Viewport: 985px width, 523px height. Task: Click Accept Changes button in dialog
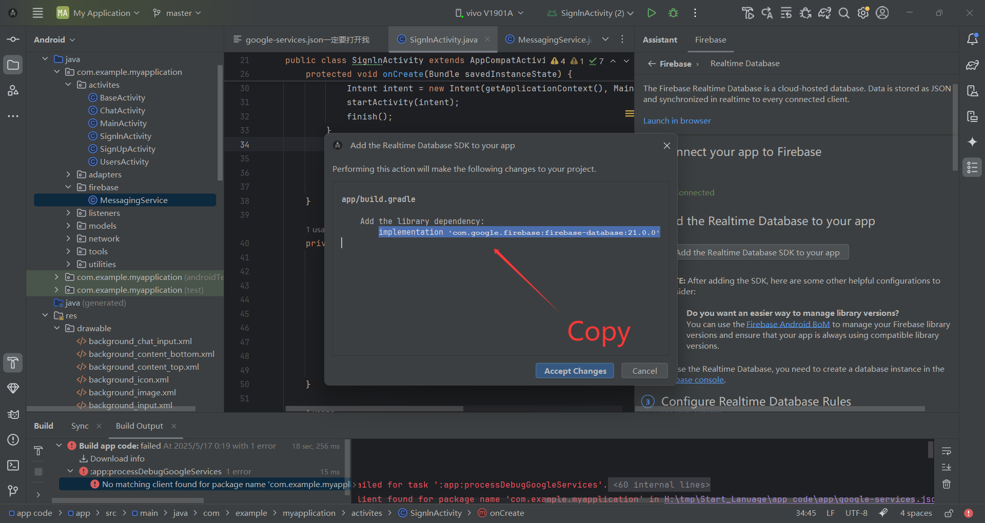tap(575, 371)
